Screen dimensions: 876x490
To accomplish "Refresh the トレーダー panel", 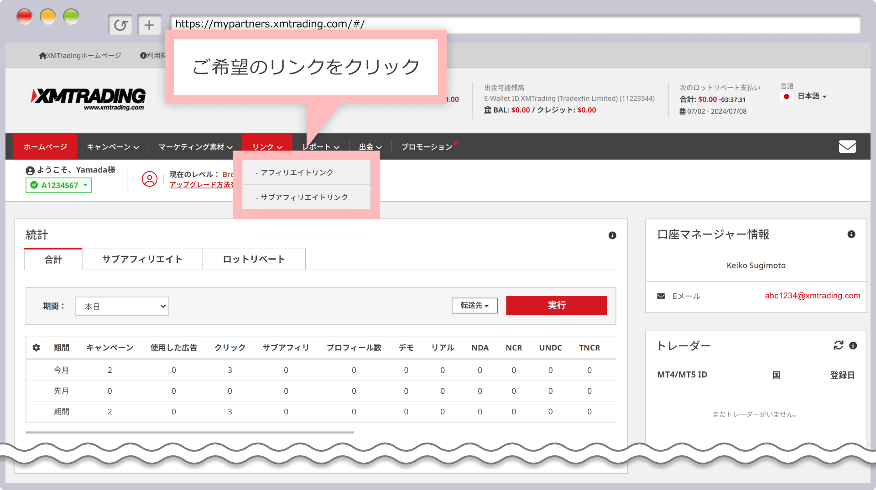I will point(839,345).
